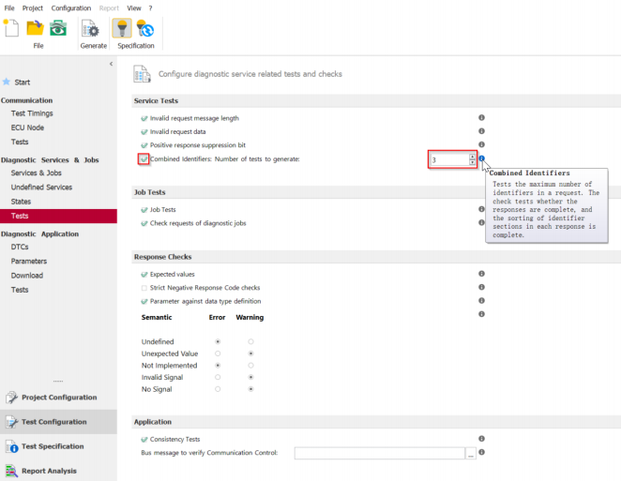Open Test Configuration section
This screenshot has height=481, width=621.
(58, 422)
